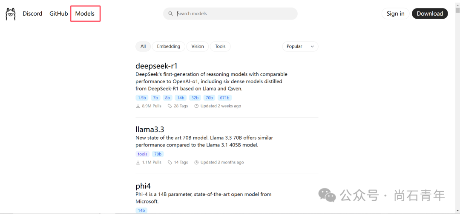Select the 671b tag of deepseek-r1

pos(225,98)
